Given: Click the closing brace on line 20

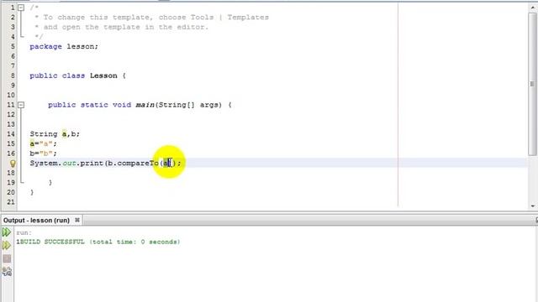Looking at the screenshot, I should tap(32, 192).
